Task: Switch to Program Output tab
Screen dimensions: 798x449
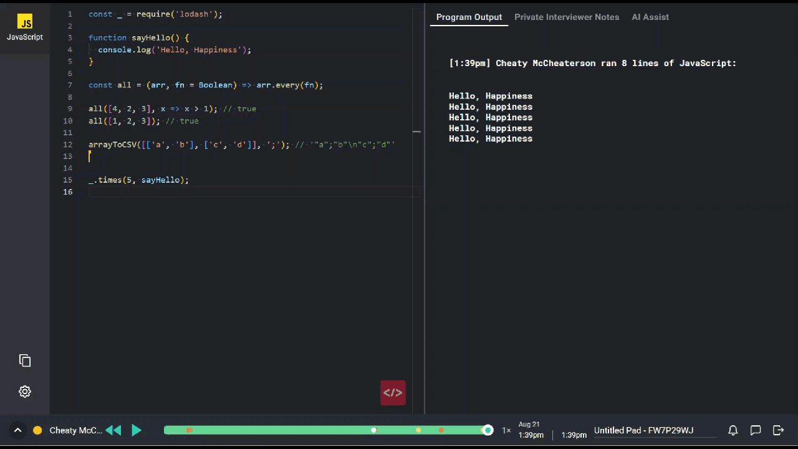Action: pos(469,17)
